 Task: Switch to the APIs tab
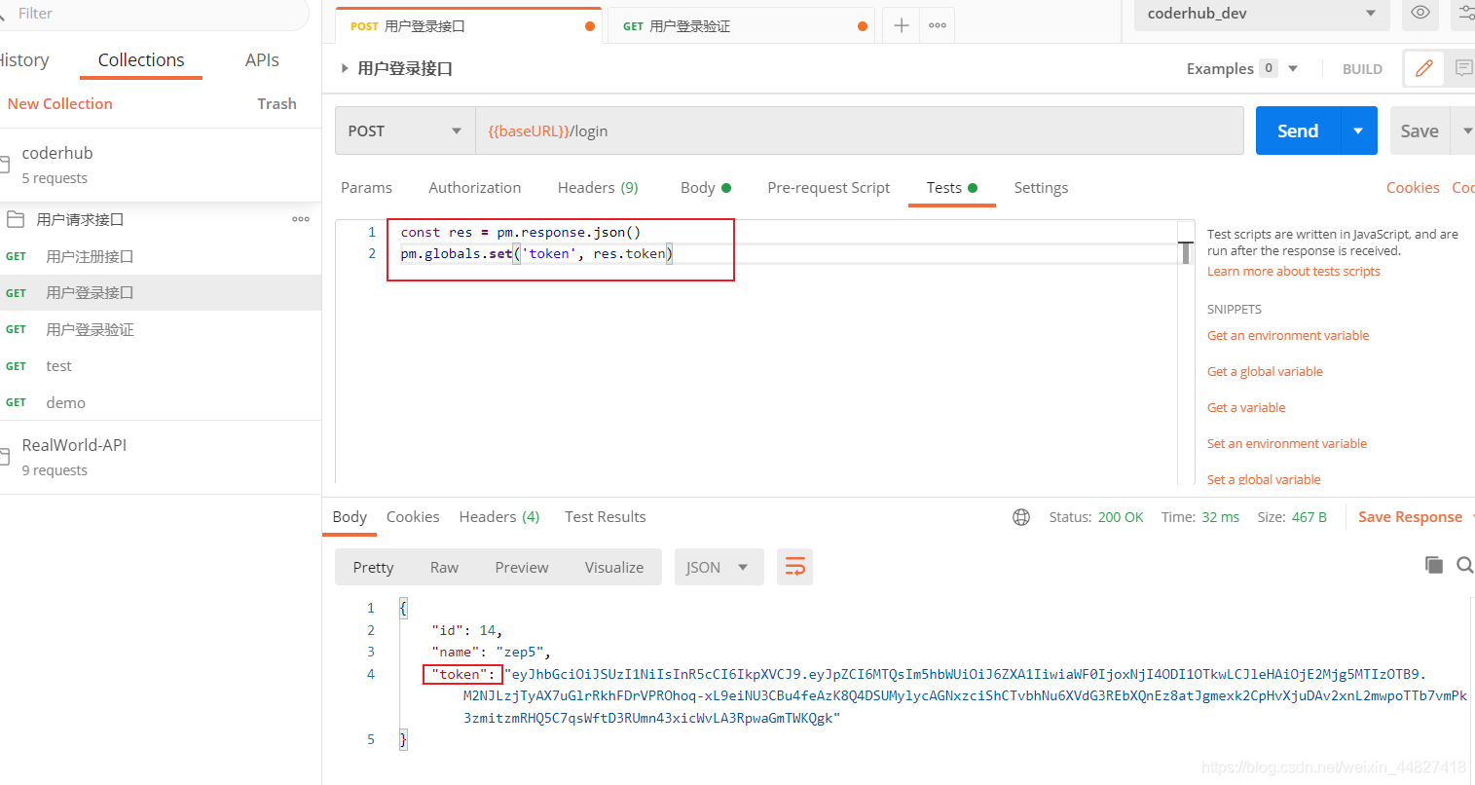262,60
